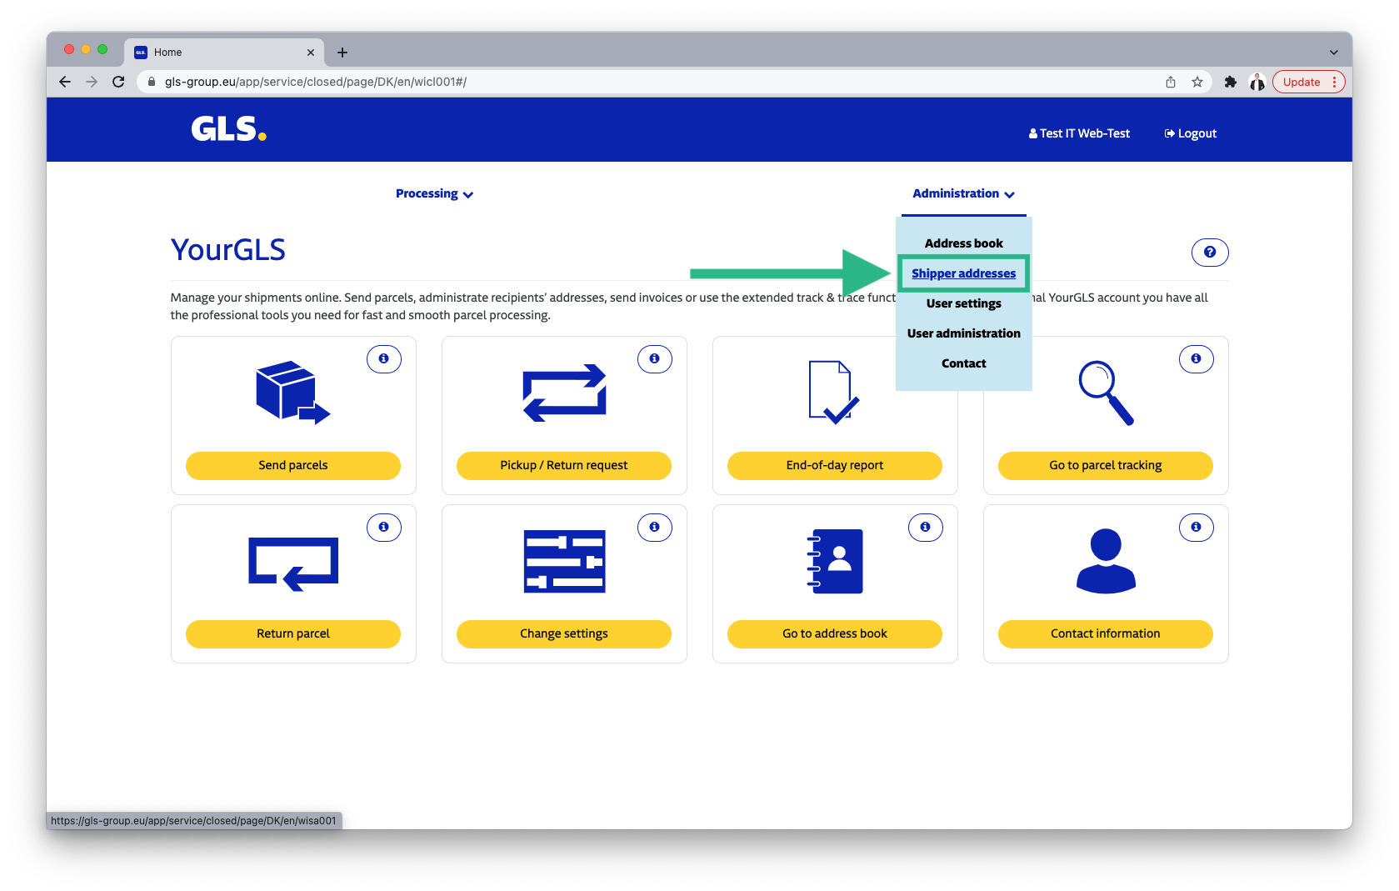
Task: Click the site lock icon in address bar
Action: [152, 82]
